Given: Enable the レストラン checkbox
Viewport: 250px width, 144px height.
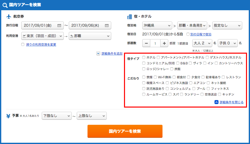Looking at the screenshot, I should (x=223, y=77).
